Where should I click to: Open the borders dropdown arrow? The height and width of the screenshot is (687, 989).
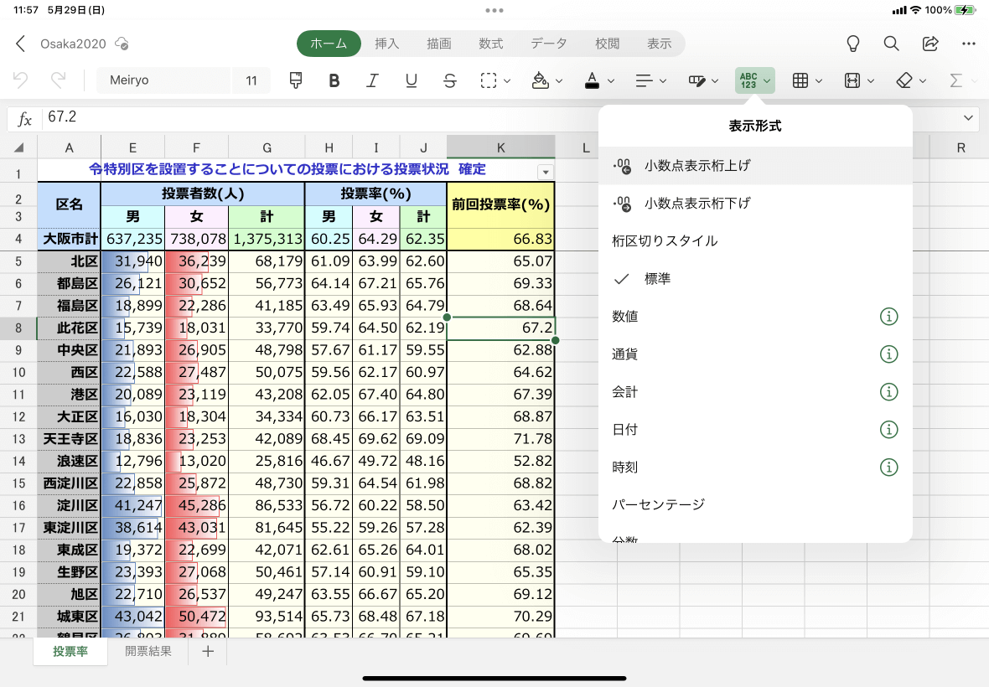click(x=818, y=80)
